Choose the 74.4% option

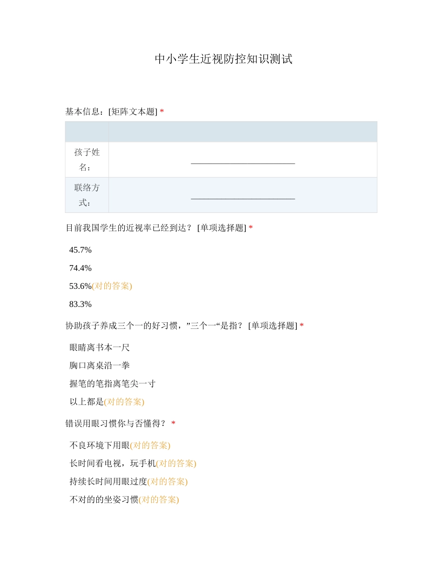point(80,268)
